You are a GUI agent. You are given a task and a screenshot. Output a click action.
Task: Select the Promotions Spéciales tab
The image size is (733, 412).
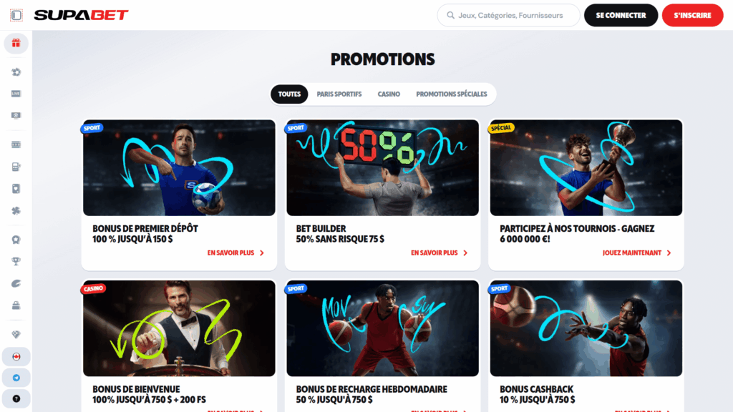[451, 94]
